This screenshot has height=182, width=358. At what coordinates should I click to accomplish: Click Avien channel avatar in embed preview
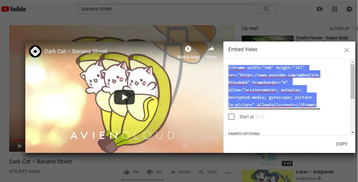pyautogui.click(x=35, y=51)
